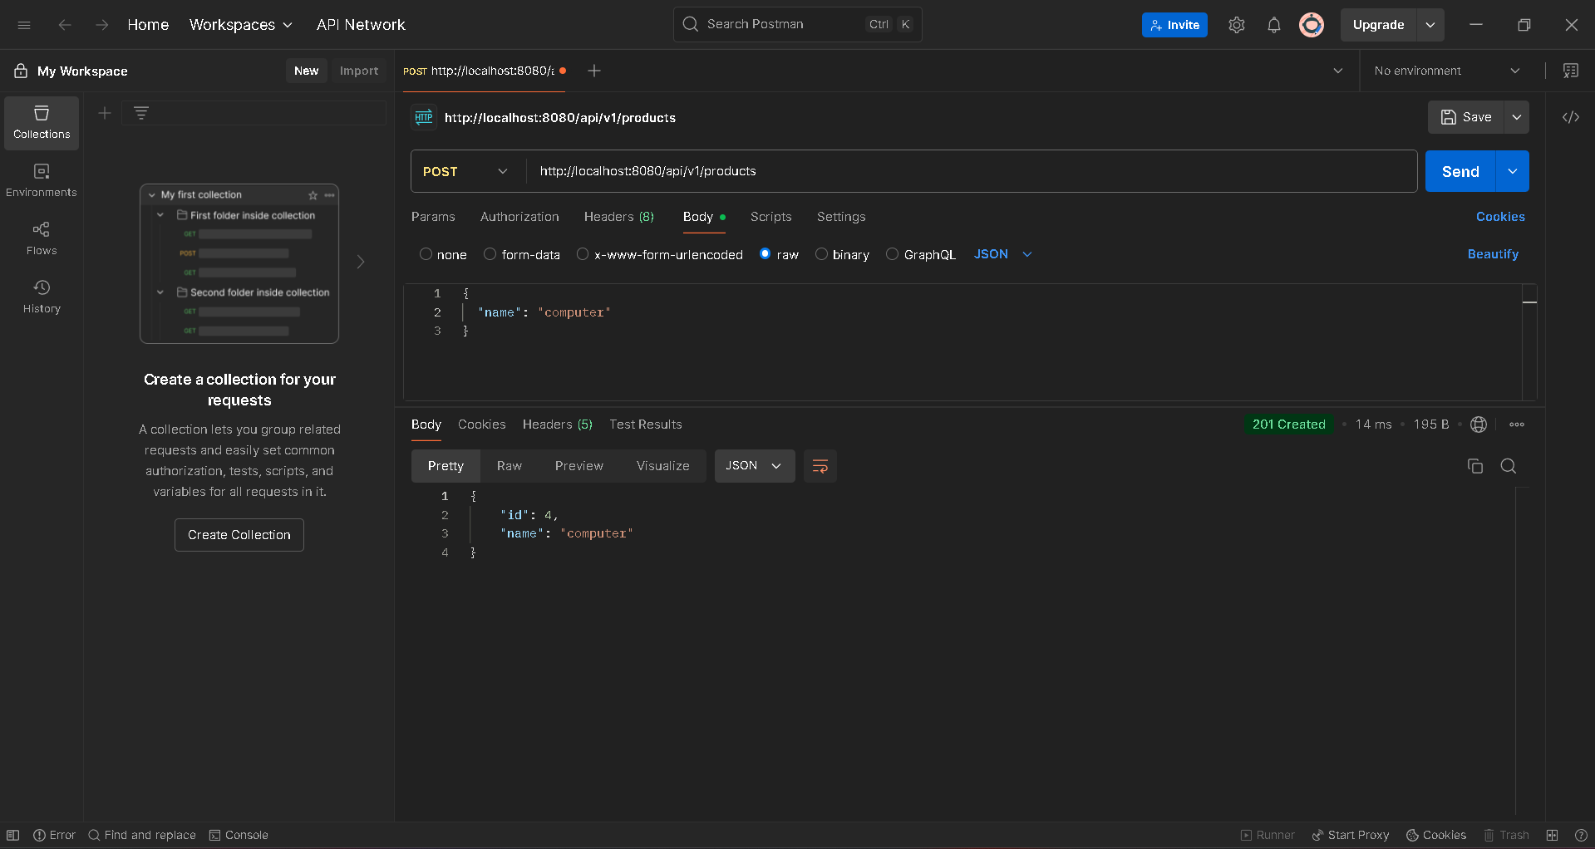
Task: Expand the response JSON format dropdown
Action: tap(754, 466)
